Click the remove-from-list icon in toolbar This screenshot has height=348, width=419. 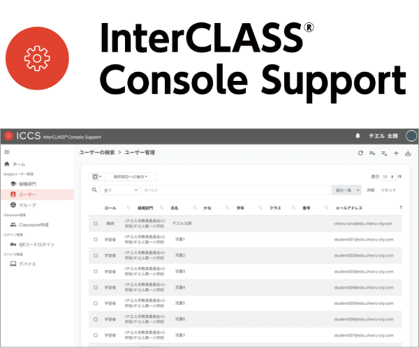384,153
